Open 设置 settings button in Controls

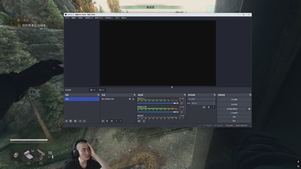pyautogui.click(x=234, y=117)
